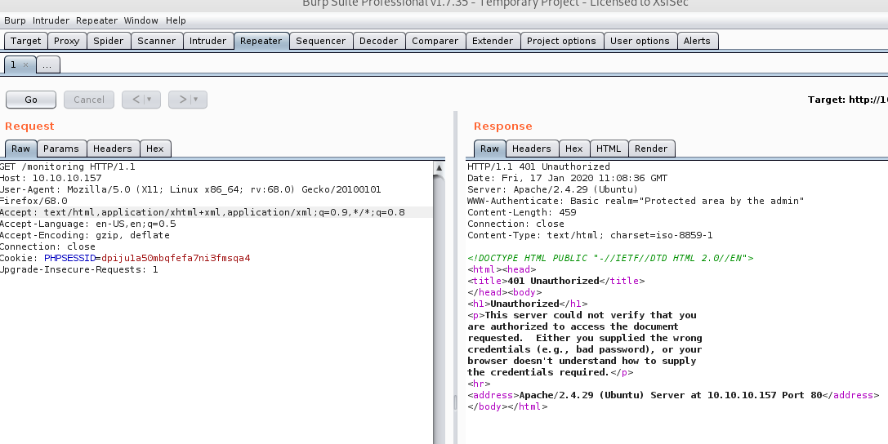The image size is (888, 444).
Task: Switch to the Scanner tab
Action: pyautogui.click(x=157, y=41)
